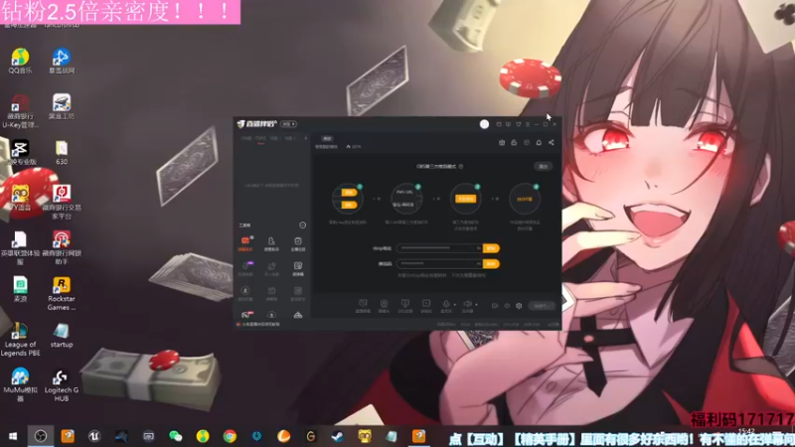Open the League of Legends PBE shortcut
Screen dimensions: 795x447
tap(20, 339)
